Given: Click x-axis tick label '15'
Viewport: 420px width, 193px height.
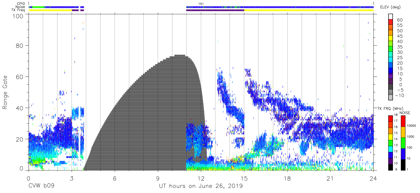Looking at the screenshot, I should [244, 178].
